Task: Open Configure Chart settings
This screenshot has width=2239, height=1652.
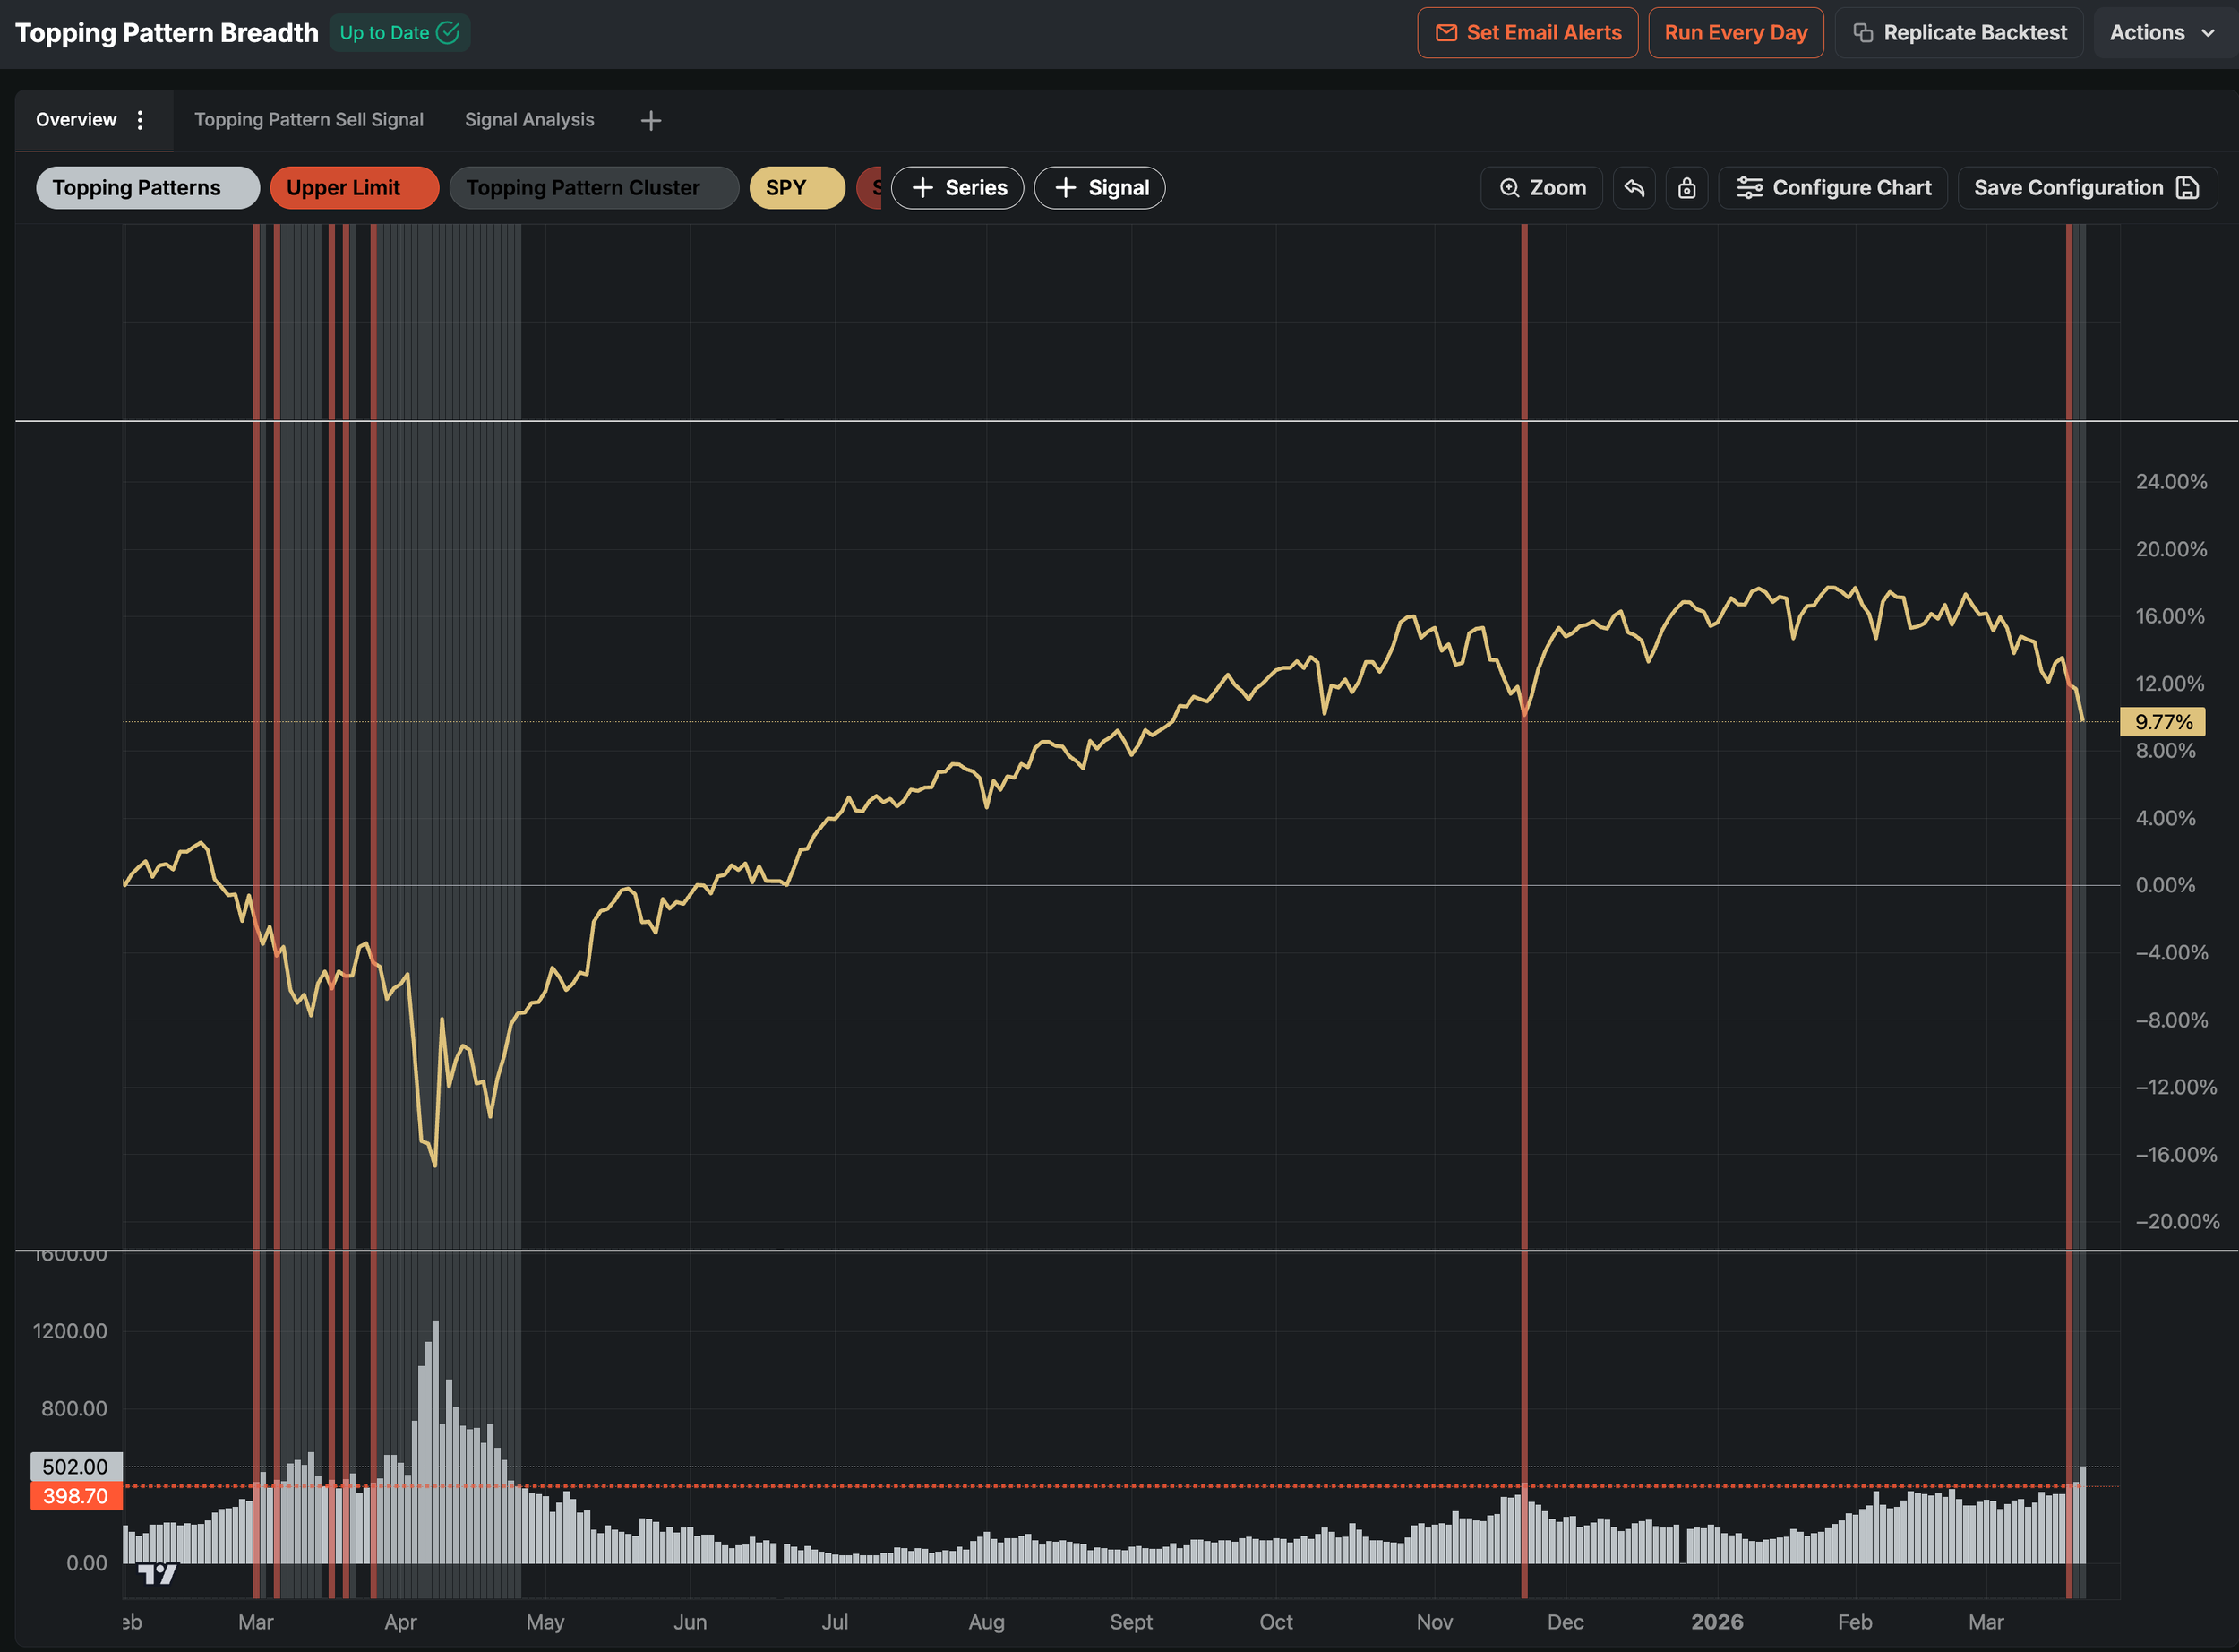Action: click(x=1832, y=188)
